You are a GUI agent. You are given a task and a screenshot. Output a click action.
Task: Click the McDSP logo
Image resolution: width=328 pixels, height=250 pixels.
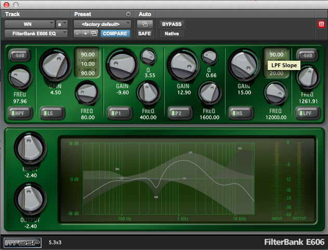22,243
